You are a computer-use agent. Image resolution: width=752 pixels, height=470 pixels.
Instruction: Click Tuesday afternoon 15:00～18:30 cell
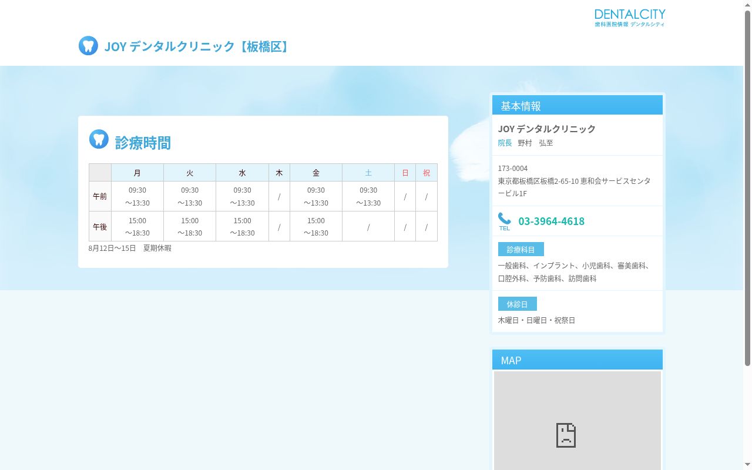(190, 226)
